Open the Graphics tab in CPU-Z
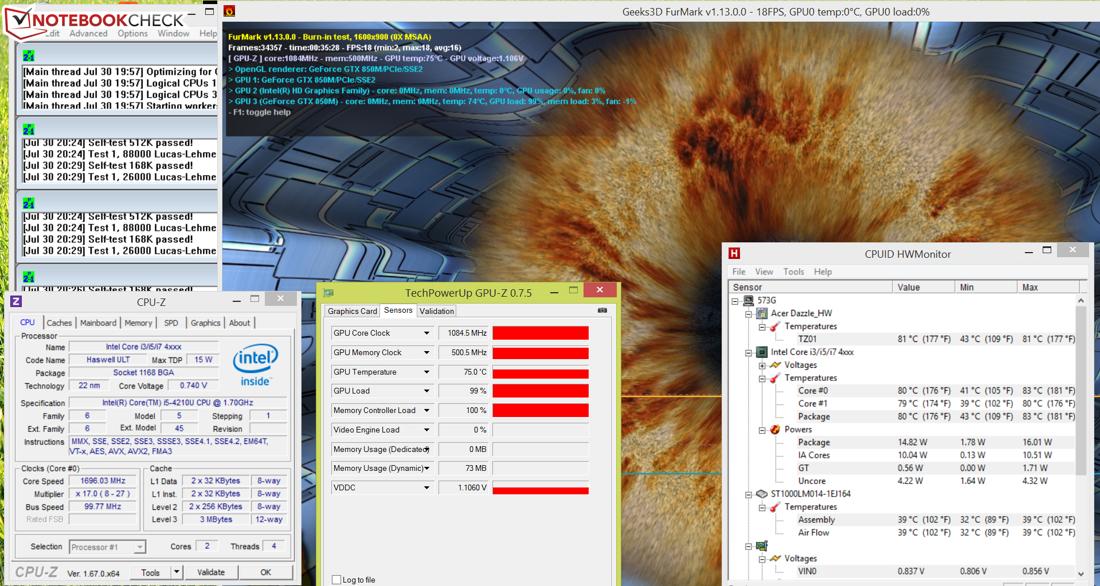 205,323
